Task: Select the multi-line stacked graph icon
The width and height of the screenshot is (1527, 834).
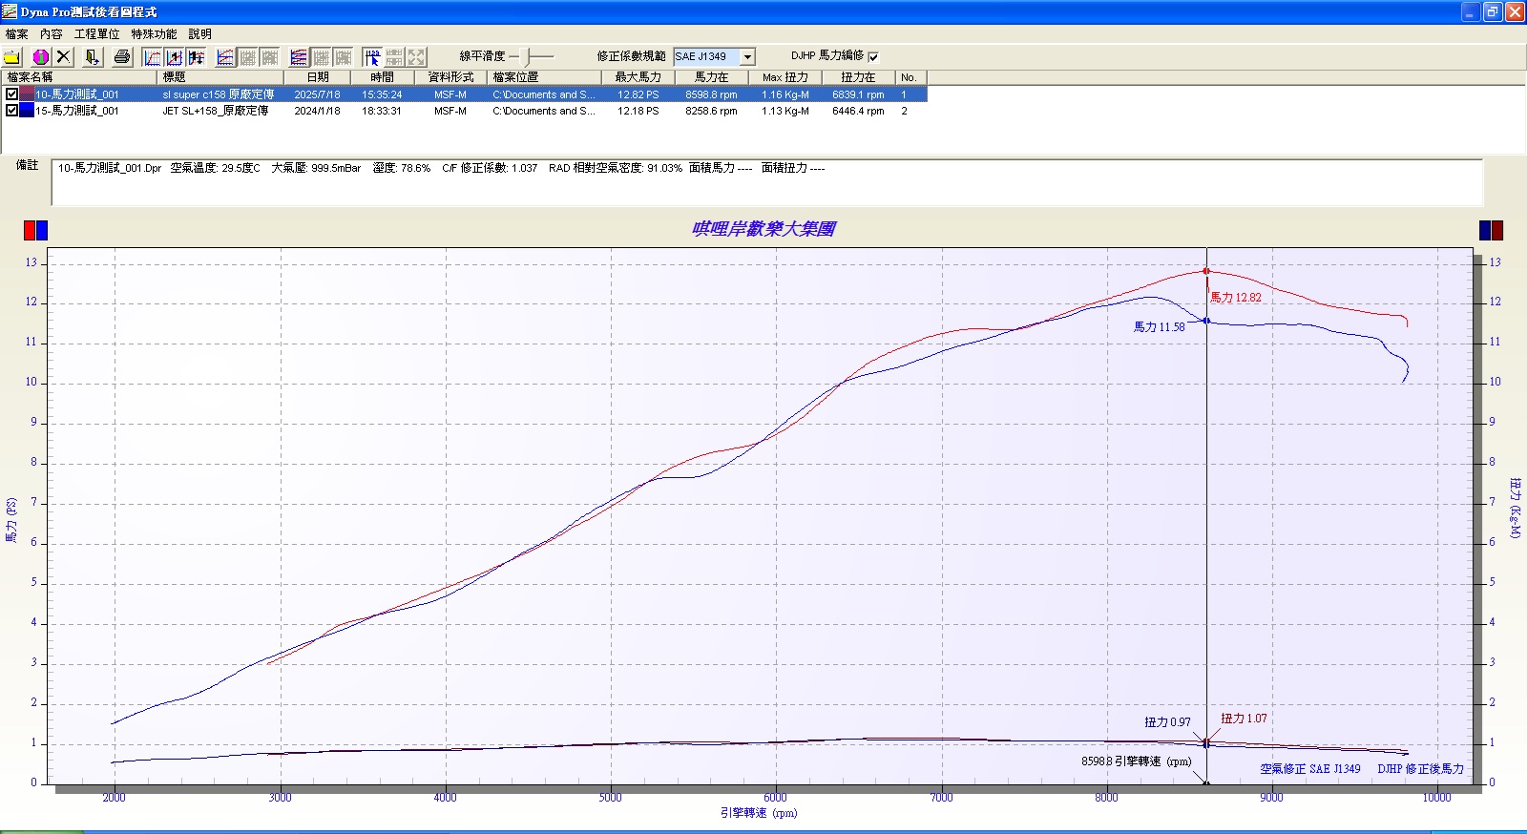Action: coord(299,57)
